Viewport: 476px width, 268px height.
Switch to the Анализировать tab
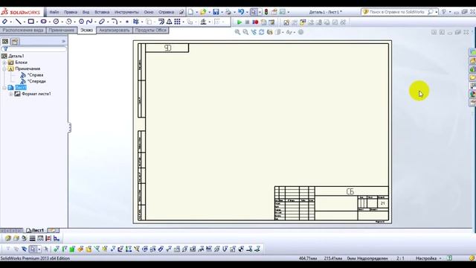115,31
